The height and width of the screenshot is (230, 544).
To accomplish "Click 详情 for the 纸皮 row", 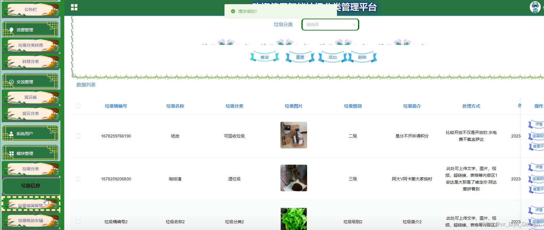I will coord(537,124).
